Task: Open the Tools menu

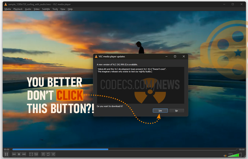Action: point(55,9)
